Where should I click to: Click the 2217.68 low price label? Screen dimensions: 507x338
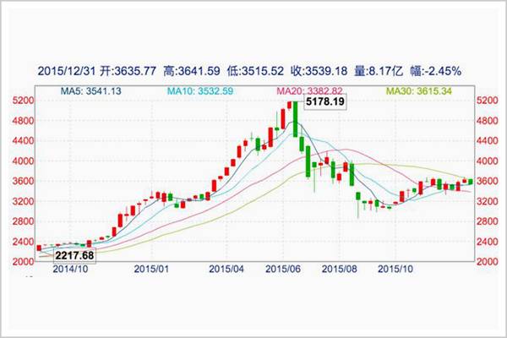(74, 255)
